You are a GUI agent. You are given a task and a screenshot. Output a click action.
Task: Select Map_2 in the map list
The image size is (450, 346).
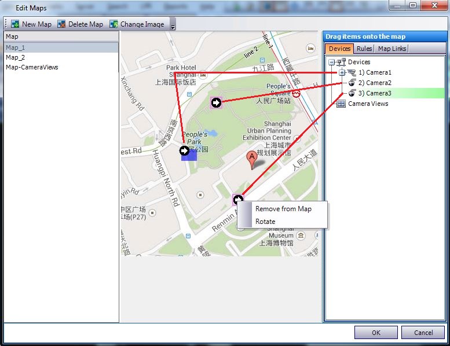[61, 57]
